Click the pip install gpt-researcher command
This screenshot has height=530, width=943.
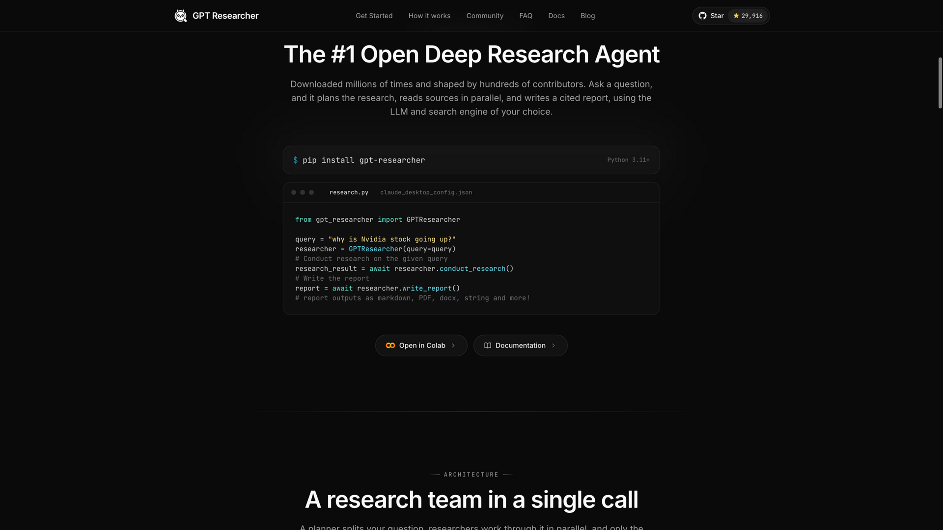(363, 160)
